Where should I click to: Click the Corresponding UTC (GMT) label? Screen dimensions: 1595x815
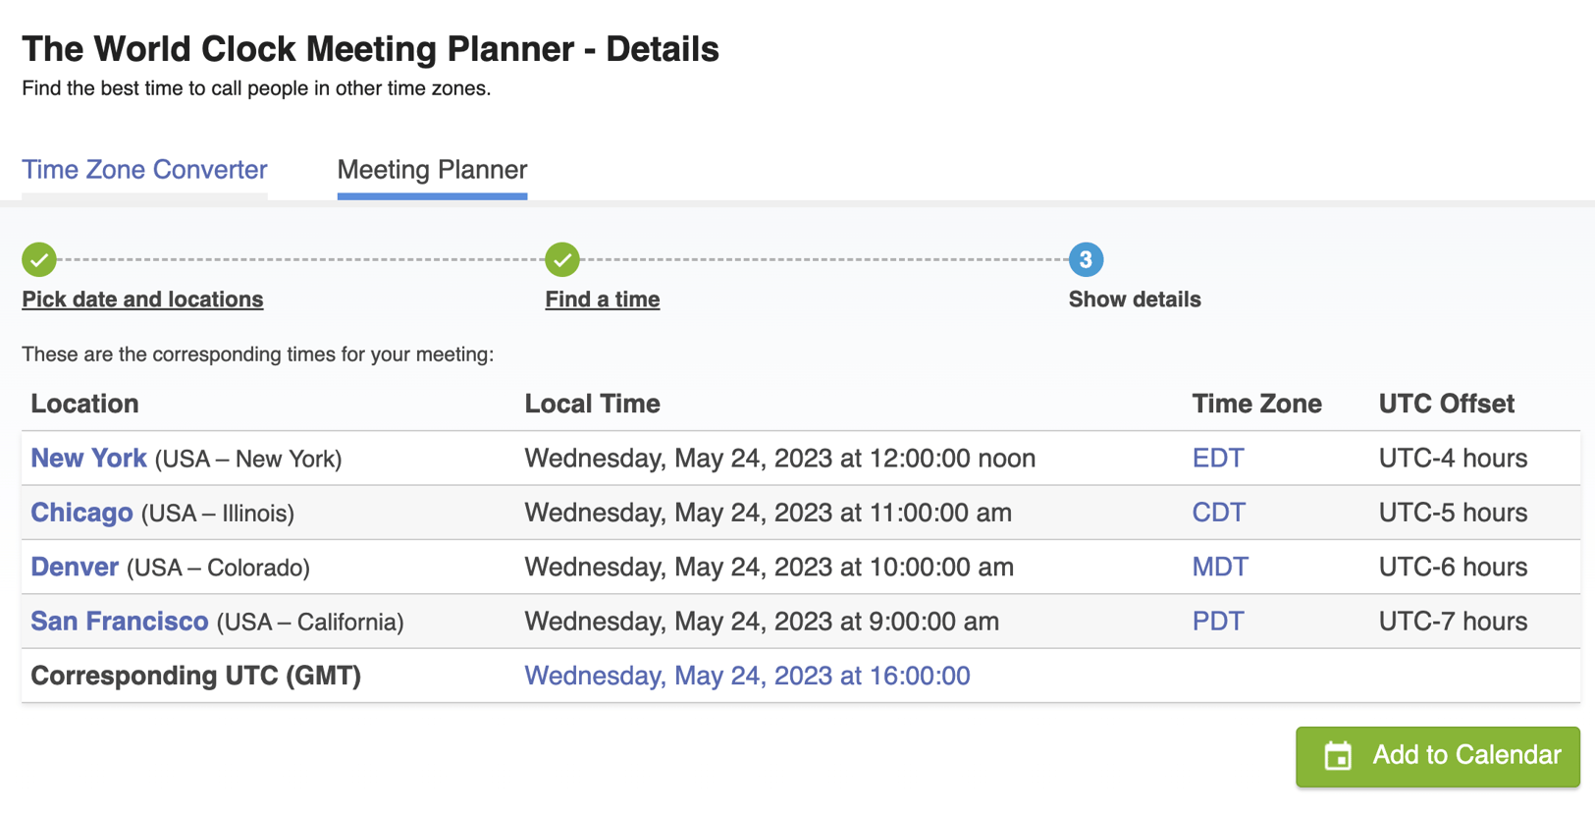195,676
